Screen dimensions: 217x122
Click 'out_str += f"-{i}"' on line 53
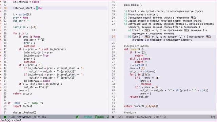coord(36,87)
